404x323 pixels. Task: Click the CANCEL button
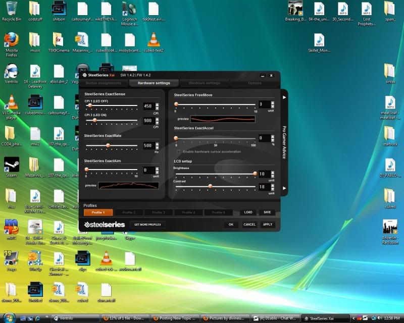click(249, 225)
